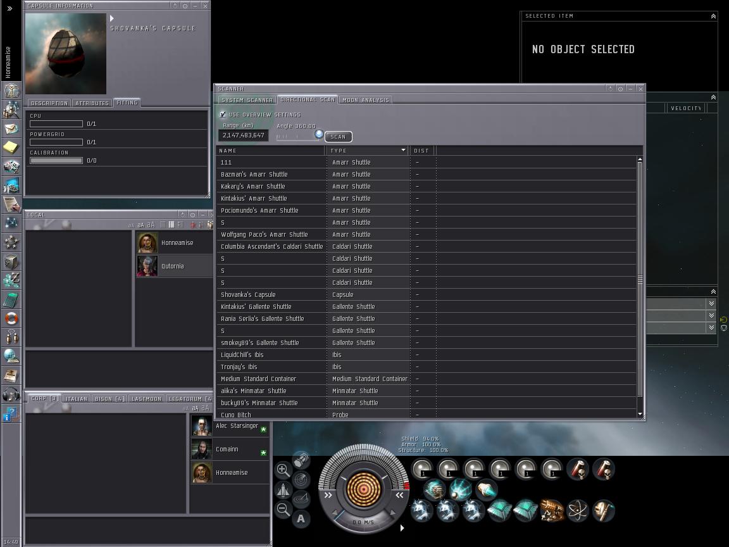Viewport: 729px width, 547px height.
Task: Activate the atom-symbol module
Action: click(578, 510)
